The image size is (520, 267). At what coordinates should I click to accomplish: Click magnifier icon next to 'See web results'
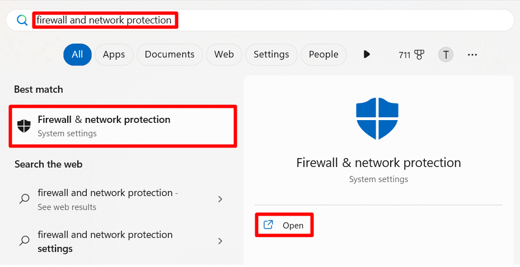point(24,199)
